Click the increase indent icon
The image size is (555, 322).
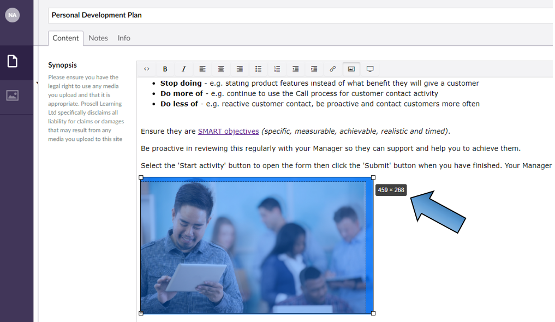pos(314,69)
